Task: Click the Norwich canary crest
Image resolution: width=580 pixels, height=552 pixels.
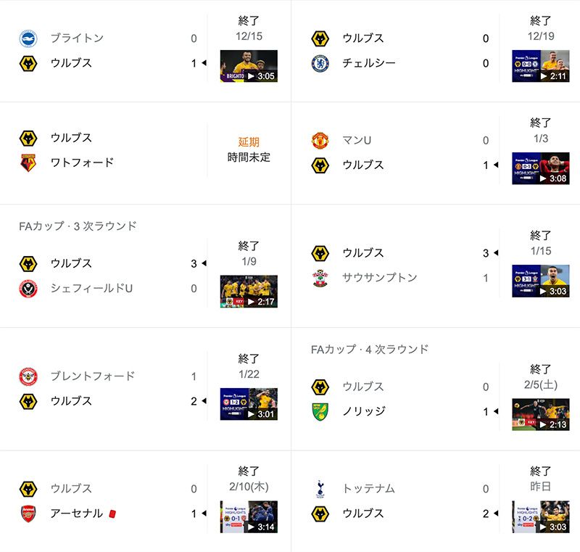Action: 320,411
